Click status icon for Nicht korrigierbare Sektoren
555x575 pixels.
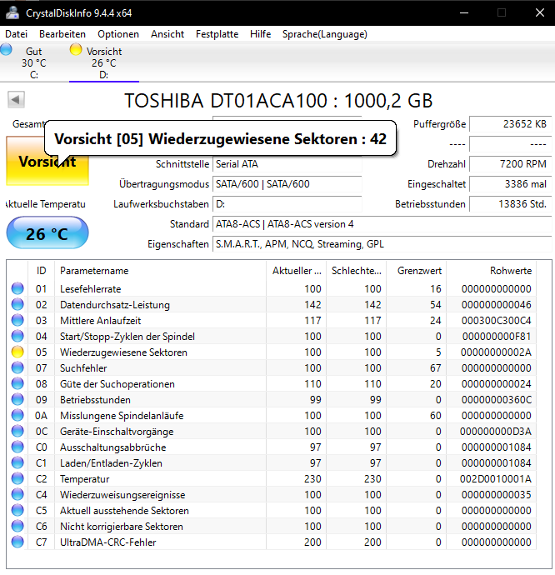pyautogui.click(x=17, y=526)
